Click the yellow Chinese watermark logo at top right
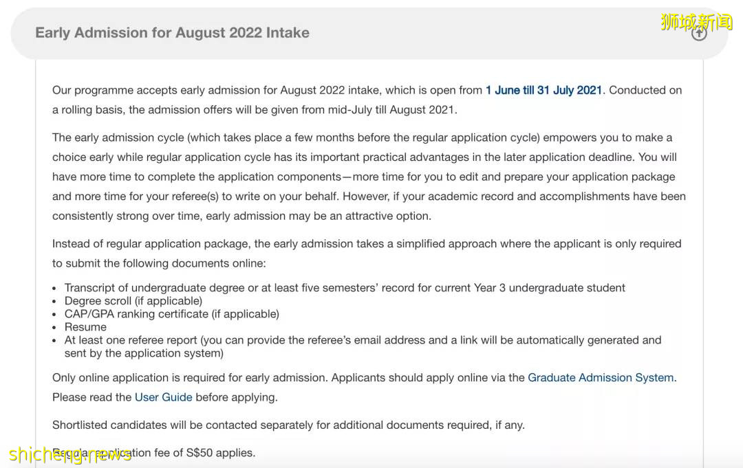The image size is (743, 468). tap(696, 21)
